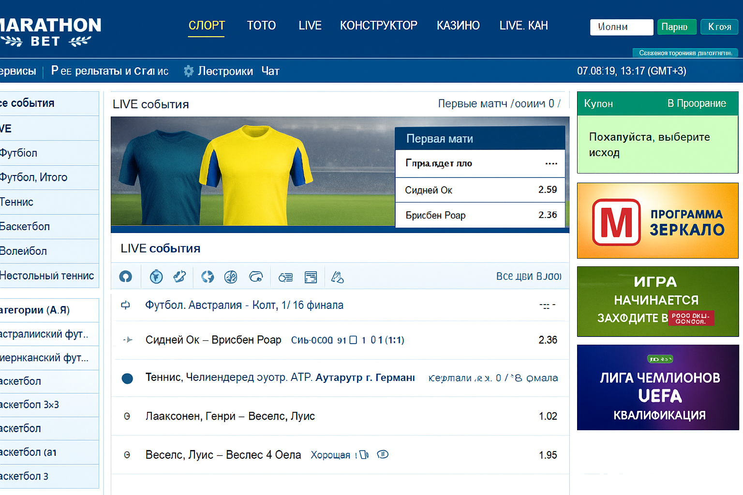Click the table tennis icon in filter row
This screenshot has width=743, height=495.
tap(337, 277)
